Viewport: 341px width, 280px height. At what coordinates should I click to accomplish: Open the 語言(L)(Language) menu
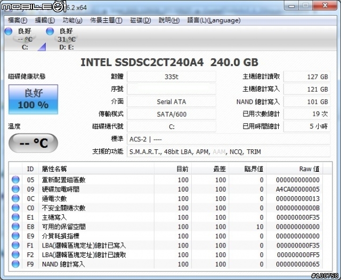(x=214, y=20)
